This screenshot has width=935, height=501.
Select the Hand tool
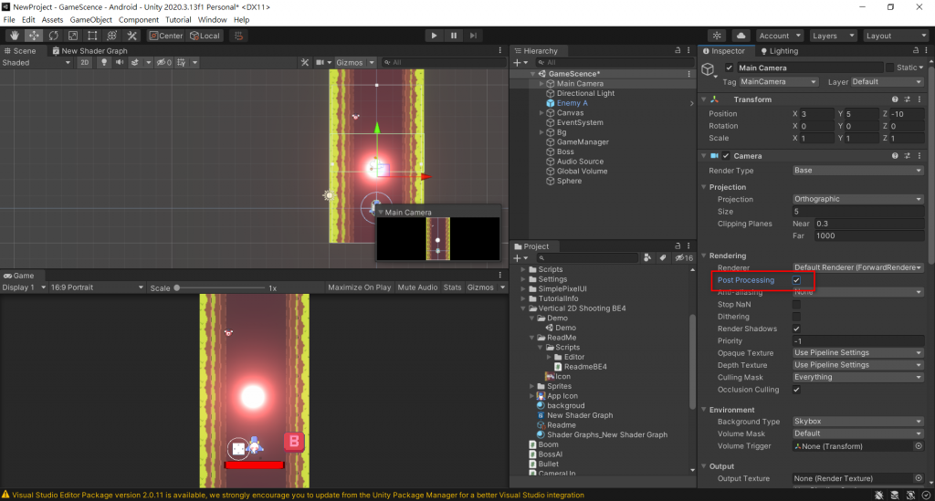15,36
